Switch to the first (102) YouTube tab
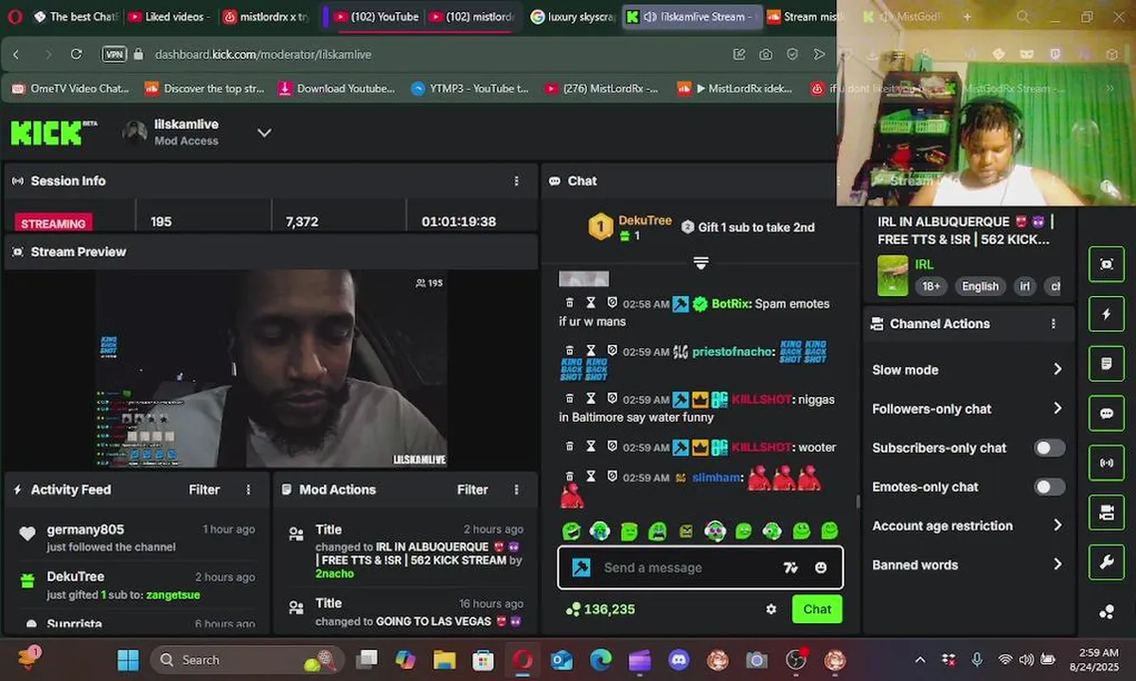Screen dimensions: 1136x681 (x=375, y=17)
